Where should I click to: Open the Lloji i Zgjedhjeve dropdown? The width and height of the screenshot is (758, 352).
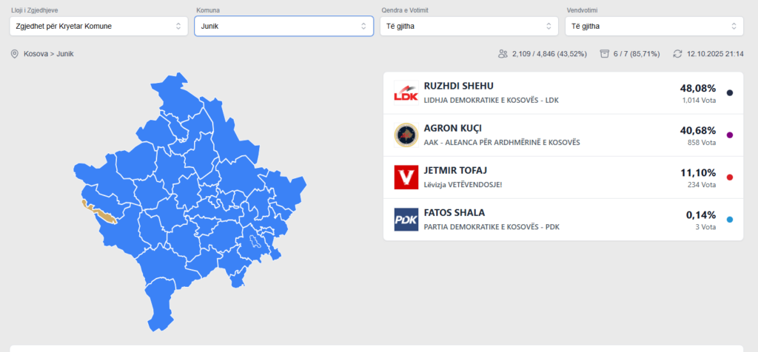tap(99, 26)
